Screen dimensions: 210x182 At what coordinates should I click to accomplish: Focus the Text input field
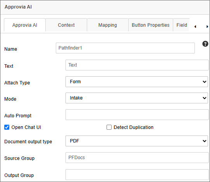137,65
